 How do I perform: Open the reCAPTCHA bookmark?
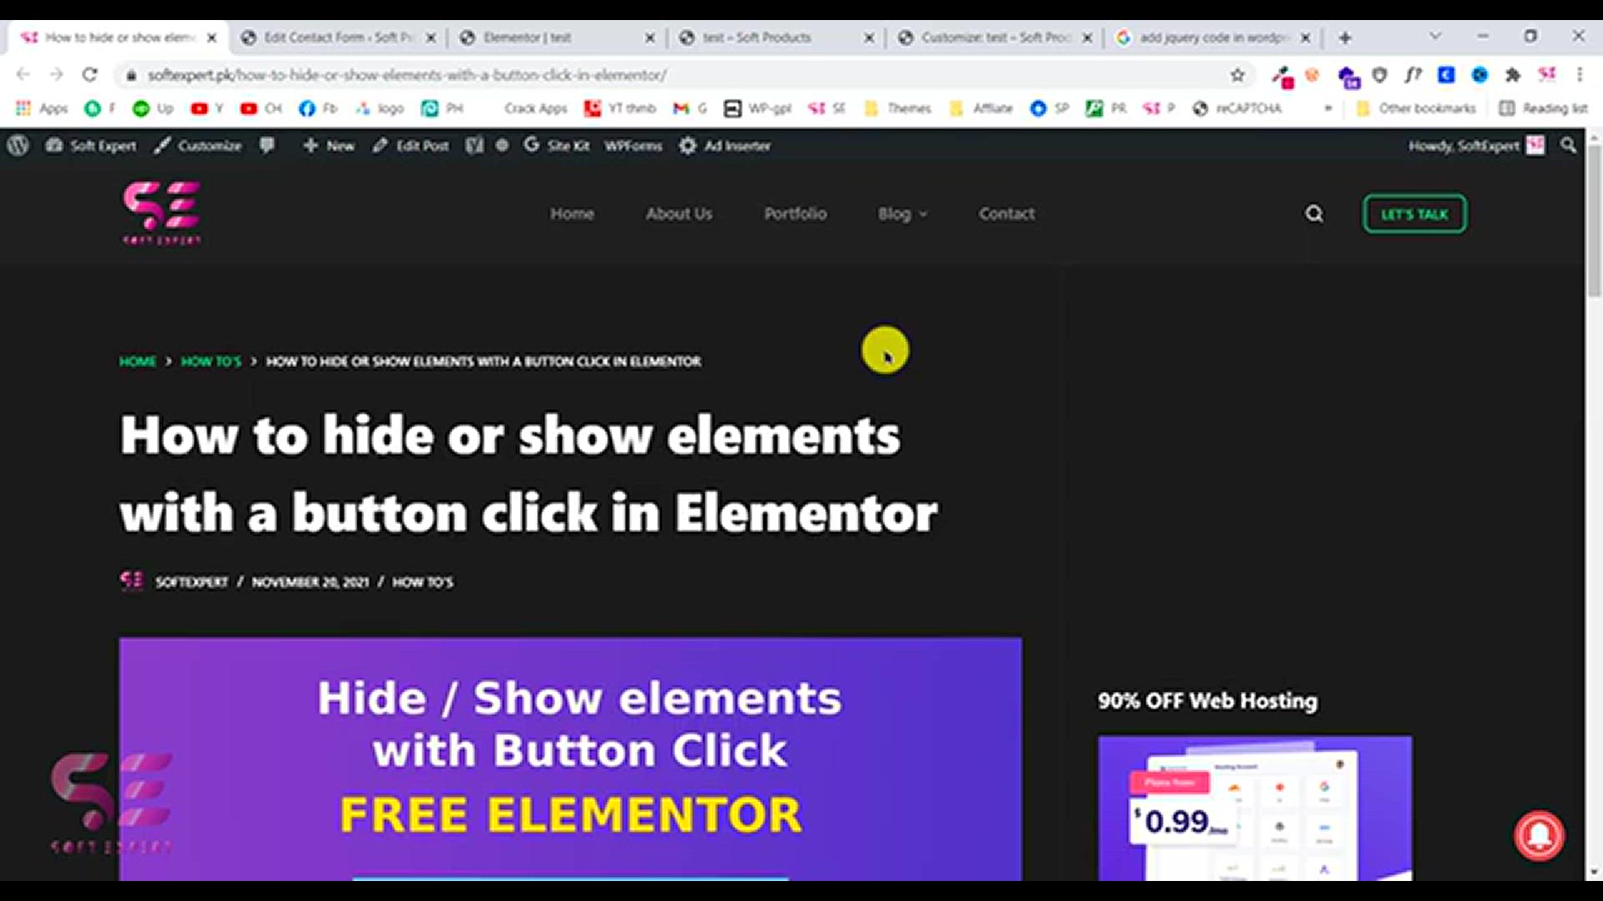[1236, 108]
